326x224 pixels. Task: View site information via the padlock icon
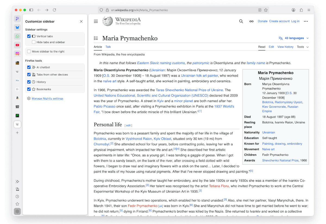[107, 10]
